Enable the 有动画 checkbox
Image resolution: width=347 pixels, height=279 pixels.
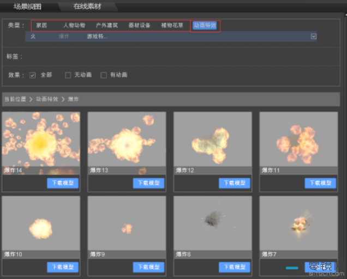coord(104,75)
